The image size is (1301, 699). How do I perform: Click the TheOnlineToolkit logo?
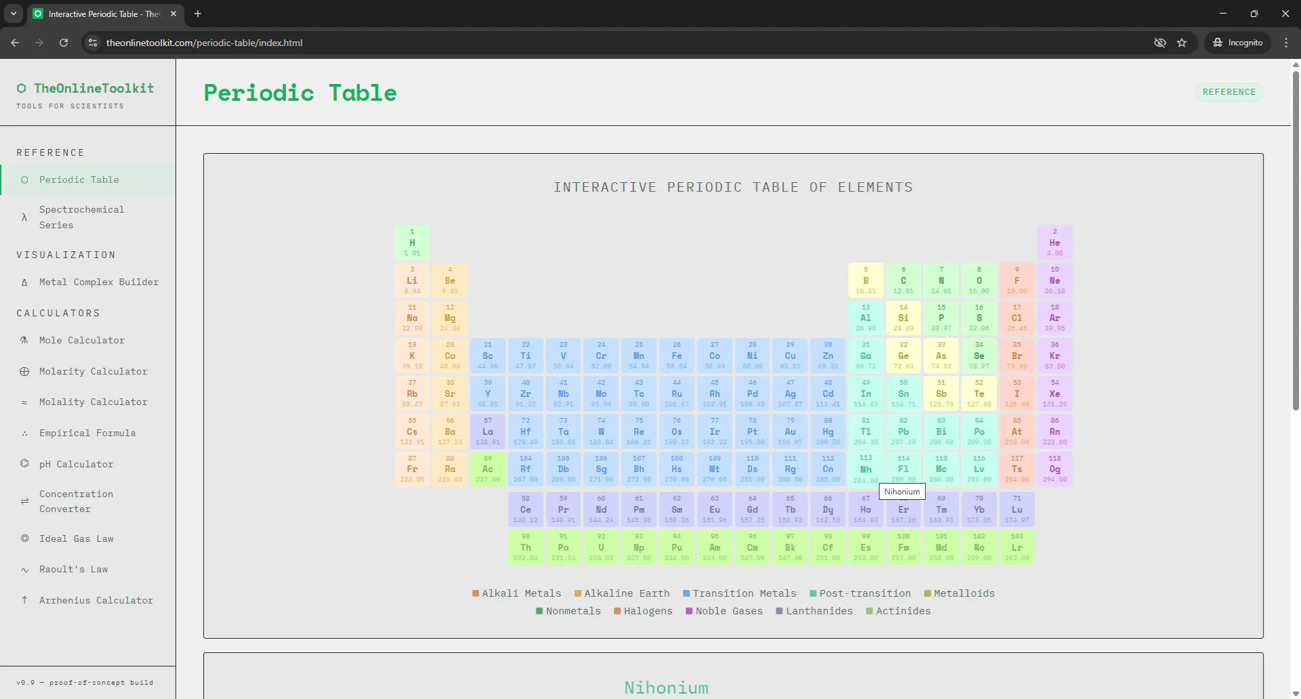click(85, 89)
